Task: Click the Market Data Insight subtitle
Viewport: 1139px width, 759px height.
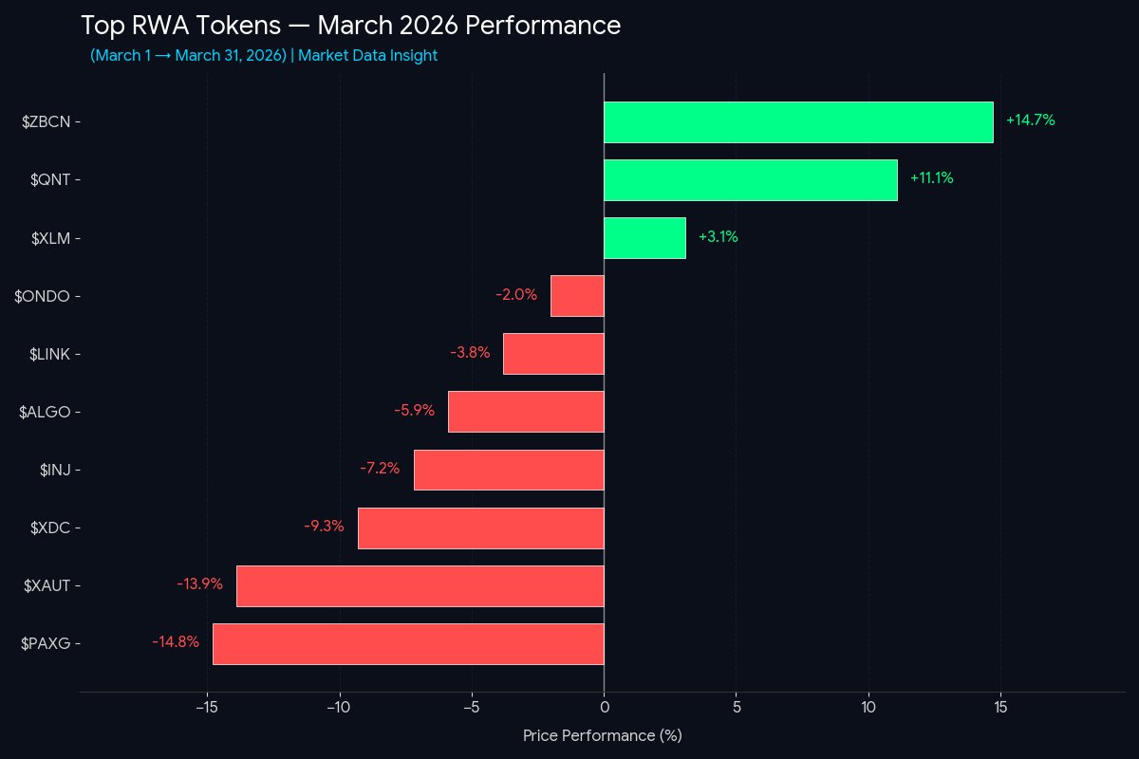Action: 367,56
